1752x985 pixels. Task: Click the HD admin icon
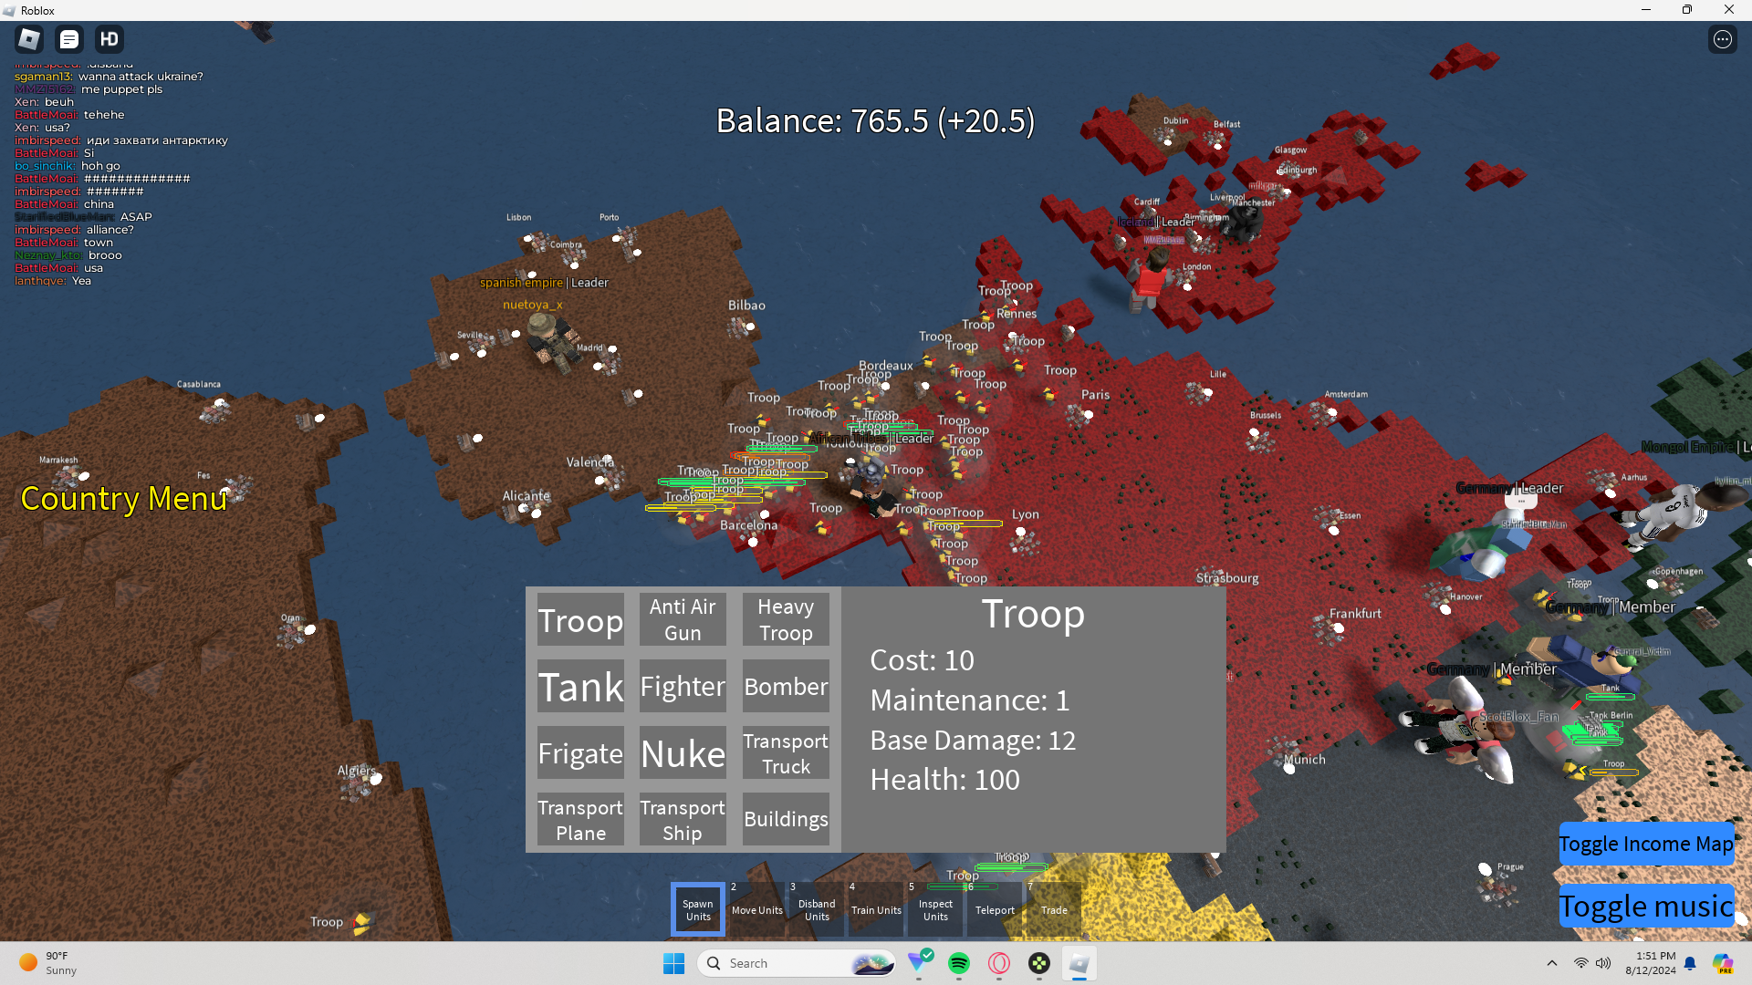(x=109, y=39)
